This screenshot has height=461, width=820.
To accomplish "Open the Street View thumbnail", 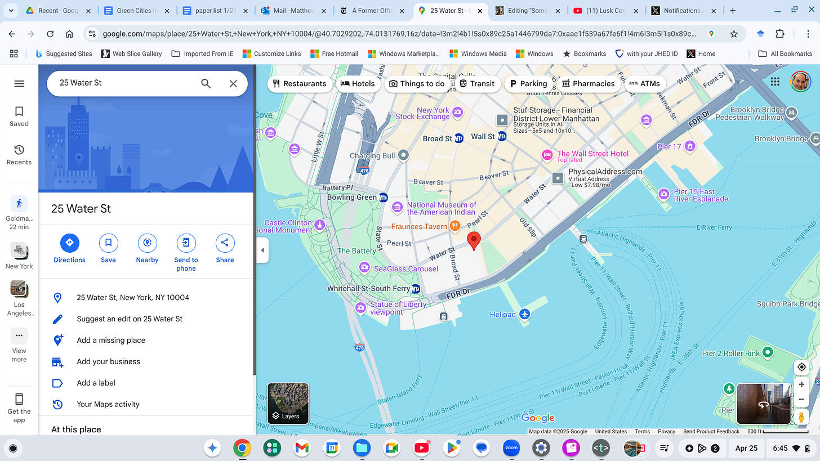I will click(764, 404).
